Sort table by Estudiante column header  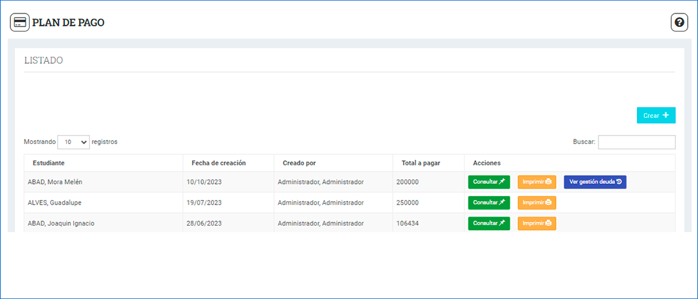[49, 163]
